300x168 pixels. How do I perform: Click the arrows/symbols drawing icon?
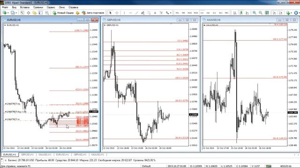click(x=167, y=13)
